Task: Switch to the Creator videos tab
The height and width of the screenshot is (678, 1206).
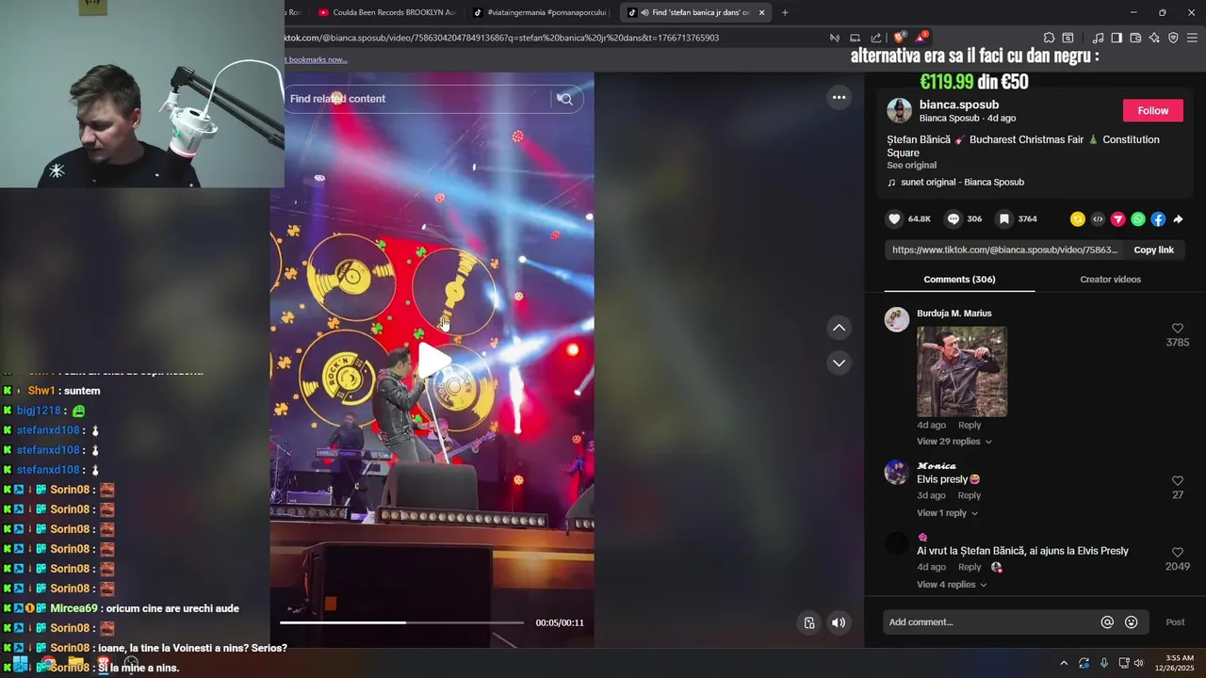Action: click(x=1110, y=280)
